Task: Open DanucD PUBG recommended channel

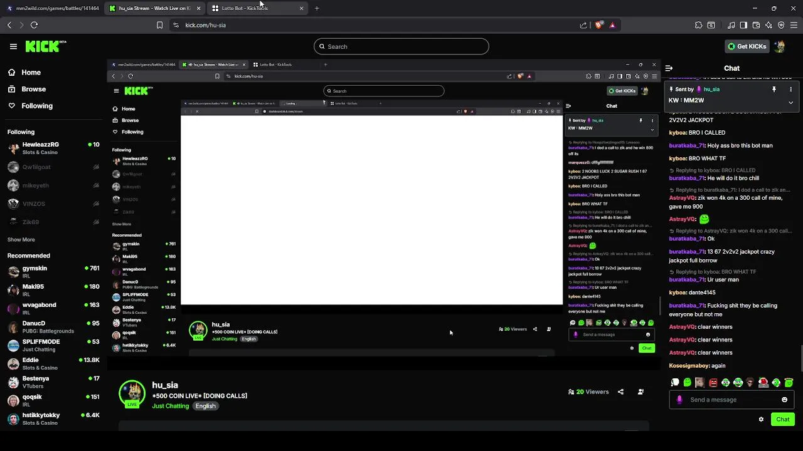Action: click(53, 327)
